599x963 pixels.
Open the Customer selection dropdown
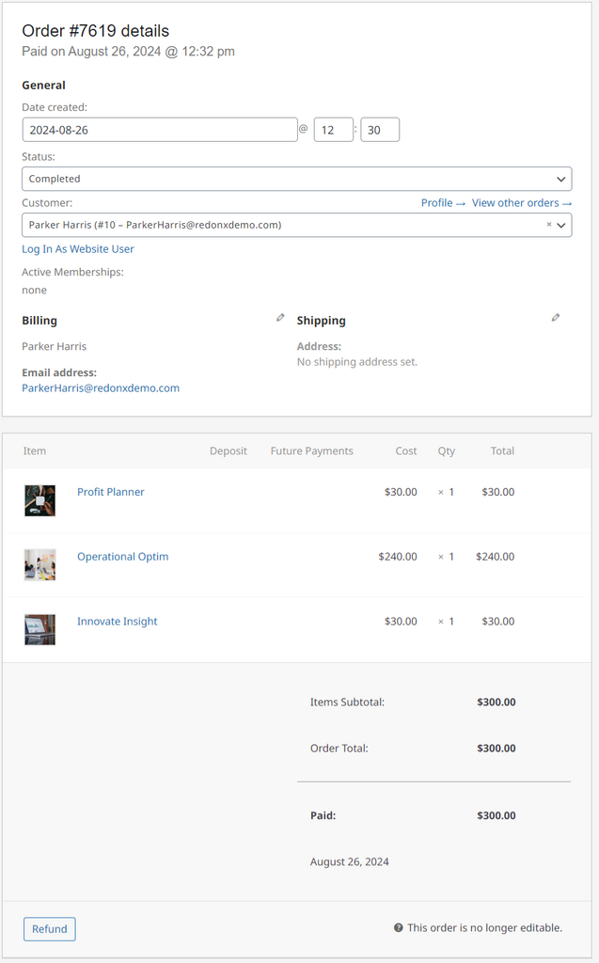coord(282,225)
